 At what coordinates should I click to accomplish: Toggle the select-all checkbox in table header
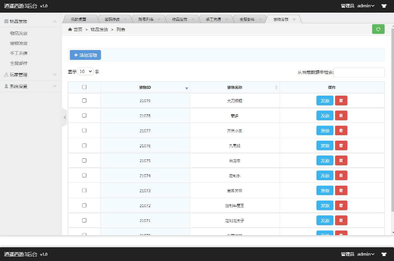pos(84,87)
